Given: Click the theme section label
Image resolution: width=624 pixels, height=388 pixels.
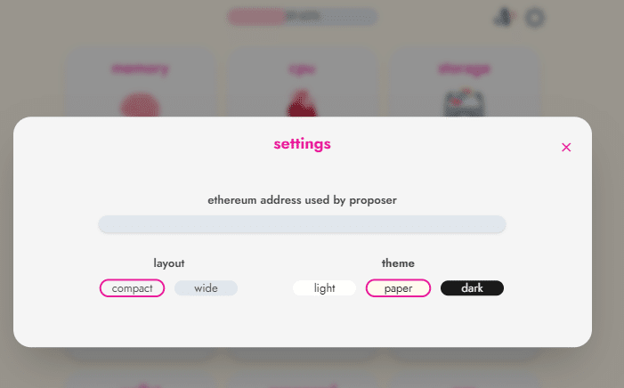Looking at the screenshot, I should point(398,263).
